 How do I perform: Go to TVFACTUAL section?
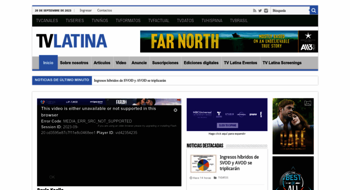click(159, 21)
